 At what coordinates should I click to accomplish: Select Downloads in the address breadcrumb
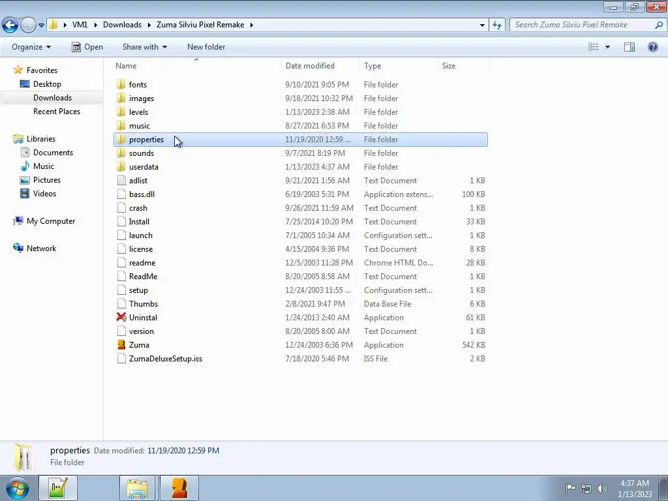122,25
